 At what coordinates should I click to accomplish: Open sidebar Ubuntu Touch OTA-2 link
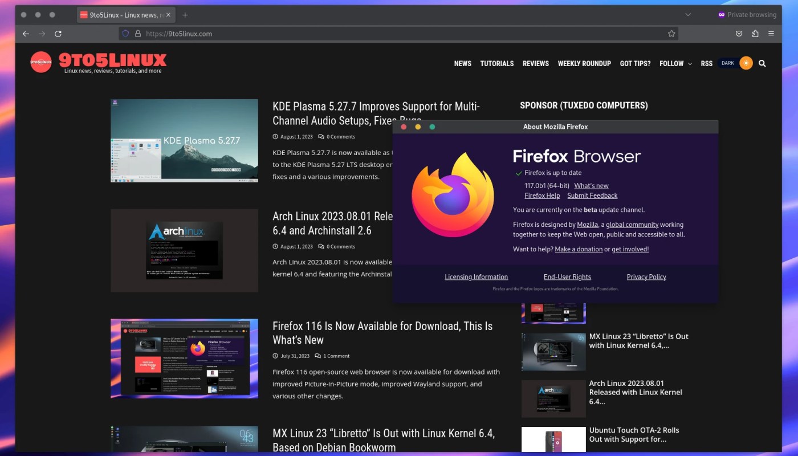tap(634, 435)
